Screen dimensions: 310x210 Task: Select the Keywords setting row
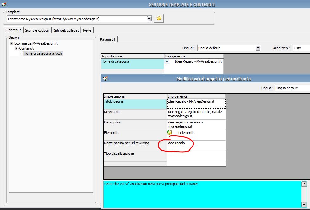(x=135, y=114)
